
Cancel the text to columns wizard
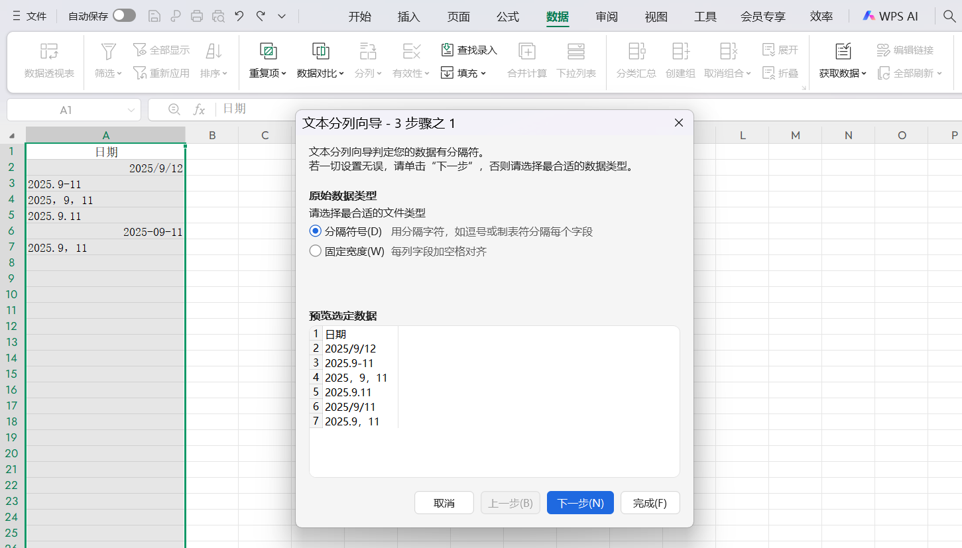[444, 502]
